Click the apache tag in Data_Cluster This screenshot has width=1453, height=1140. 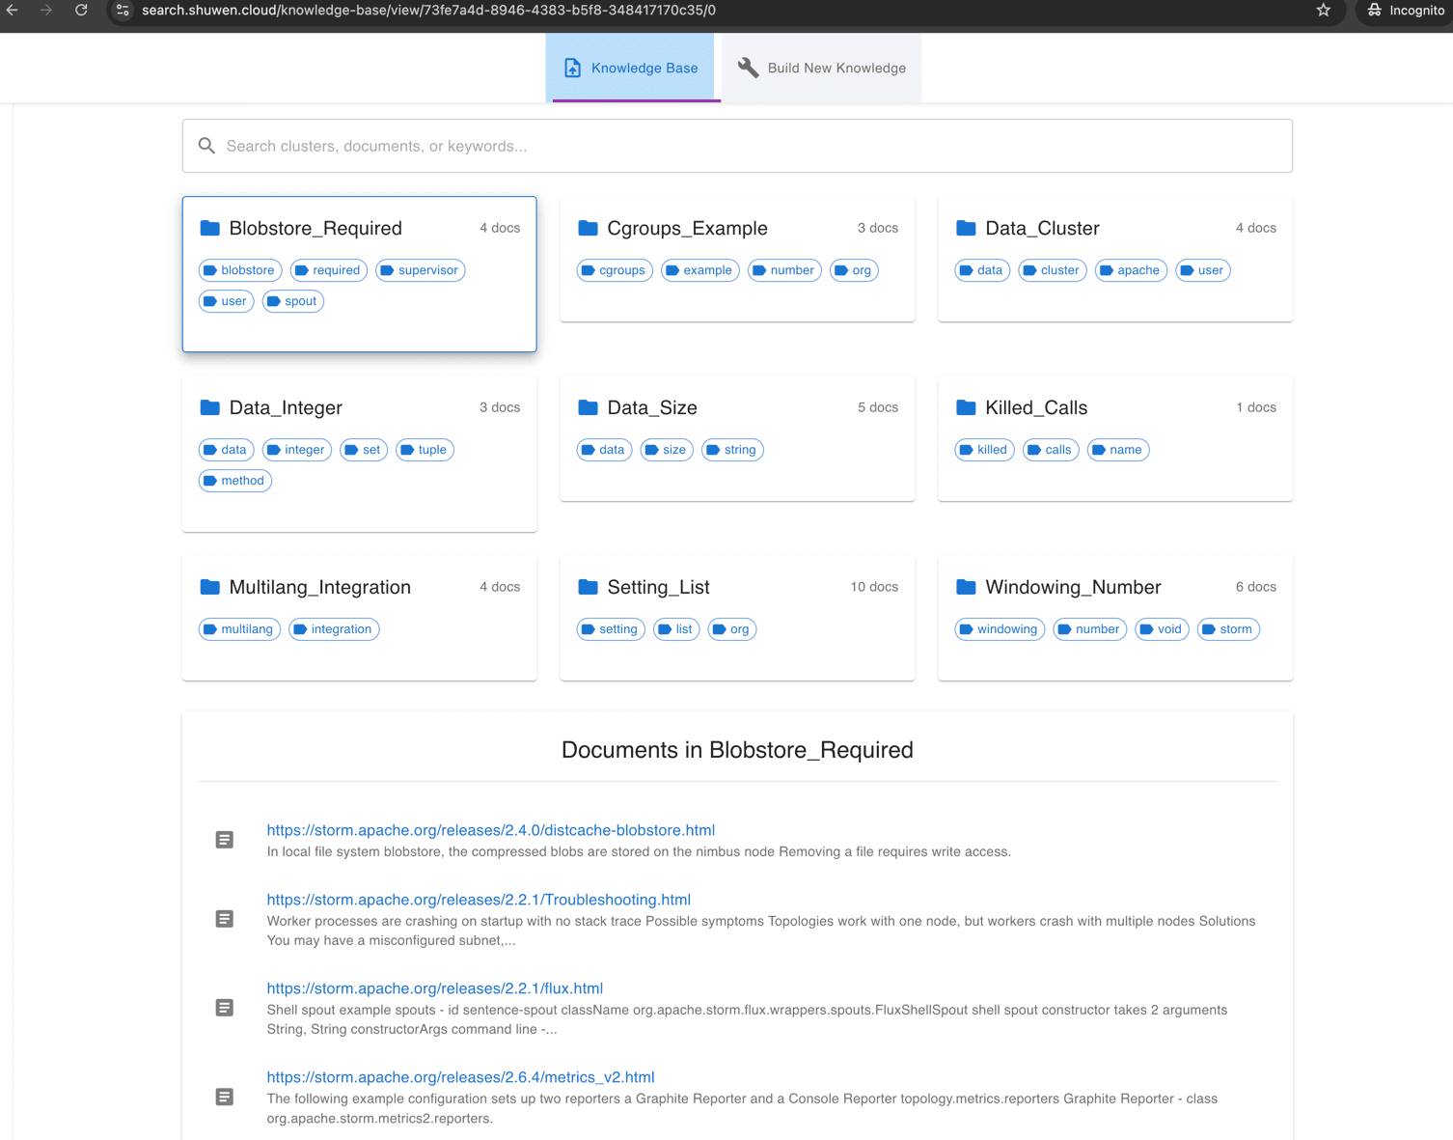(x=1130, y=270)
